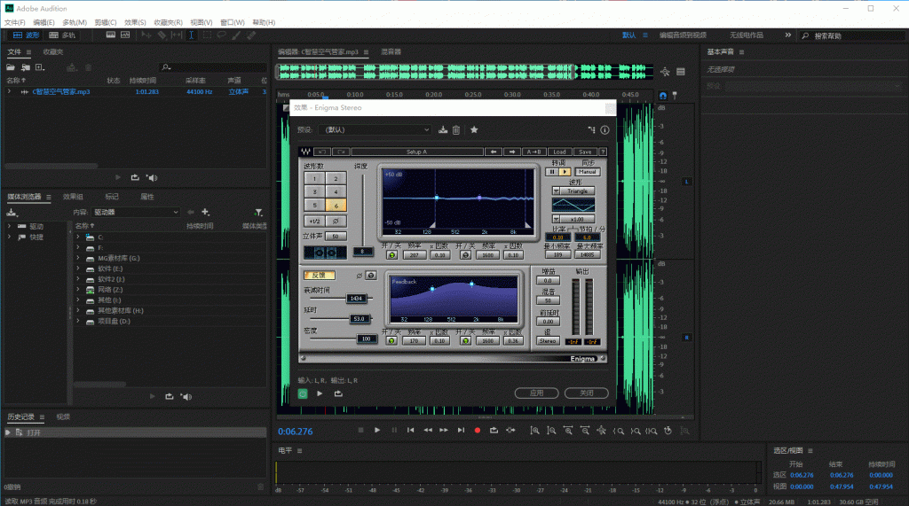
Task: Open the content dropdown in Media Browser
Action: click(x=135, y=213)
